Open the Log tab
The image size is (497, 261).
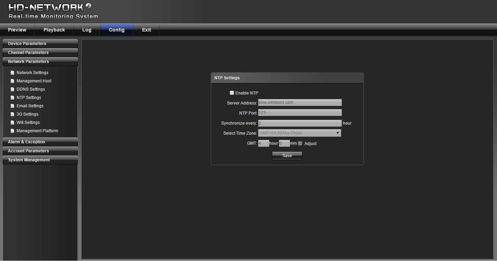(x=87, y=30)
